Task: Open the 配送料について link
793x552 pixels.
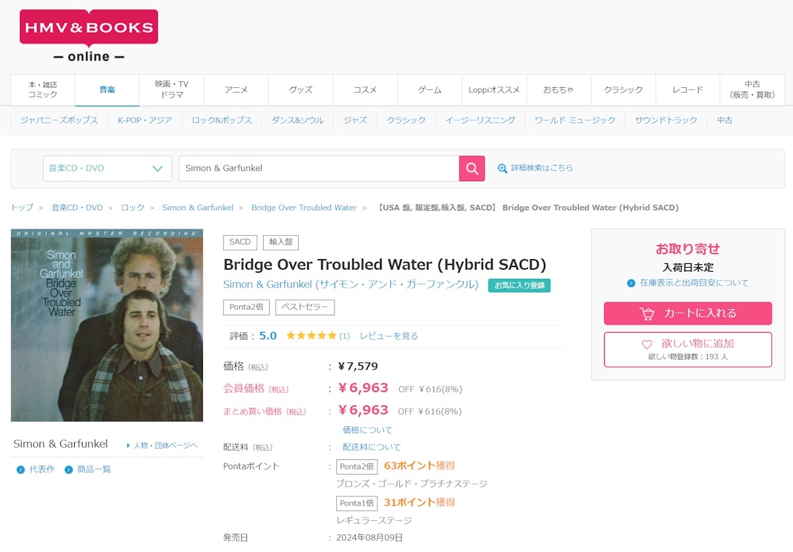Action: [371, 447]
